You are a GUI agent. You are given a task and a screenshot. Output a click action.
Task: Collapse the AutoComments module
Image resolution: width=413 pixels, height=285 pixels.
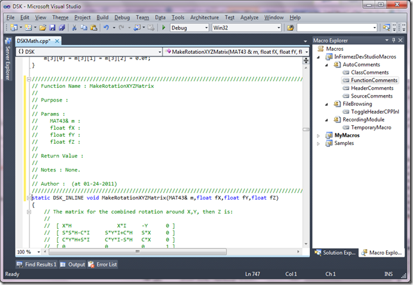pyautogui.click(x=326, y=65)
